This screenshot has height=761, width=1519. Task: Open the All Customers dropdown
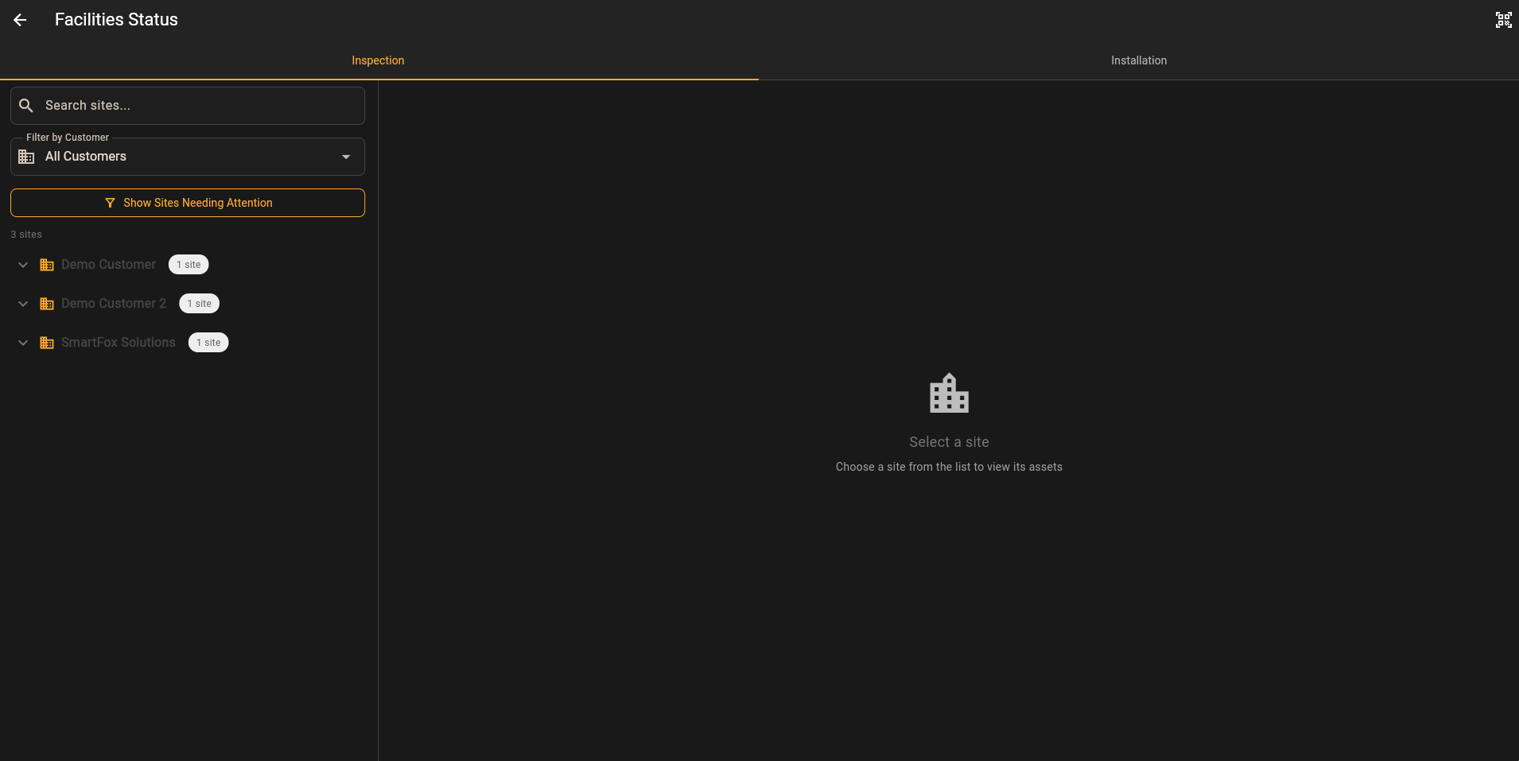click(x=344, y=157)
